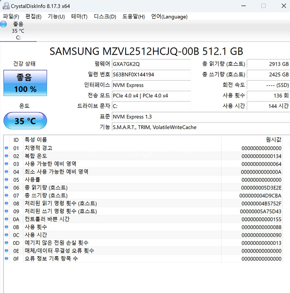Select 처리된 읽기 명령 횟수 (호스트) row

pyautogui.click(x=143, y=203)
